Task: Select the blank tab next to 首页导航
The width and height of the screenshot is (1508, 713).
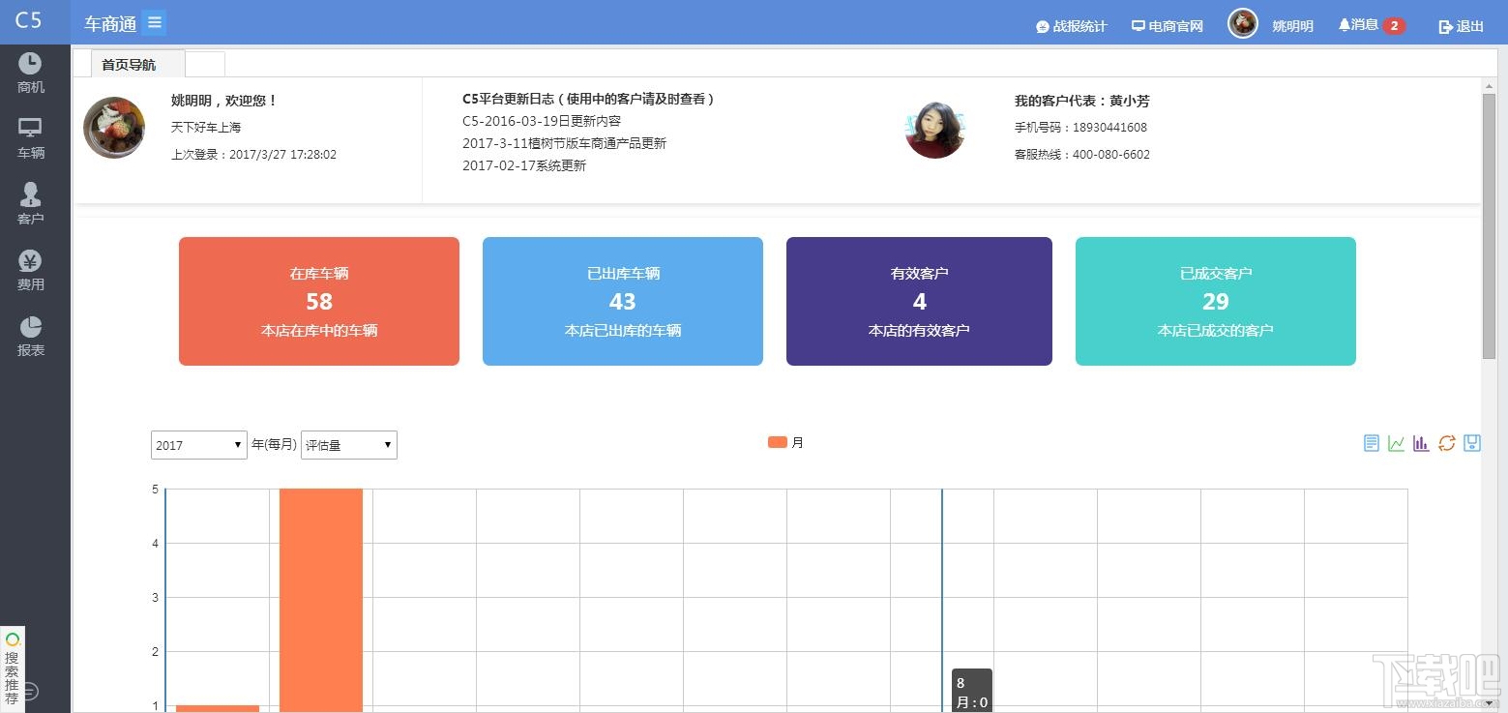Action: tap(205, 64)
